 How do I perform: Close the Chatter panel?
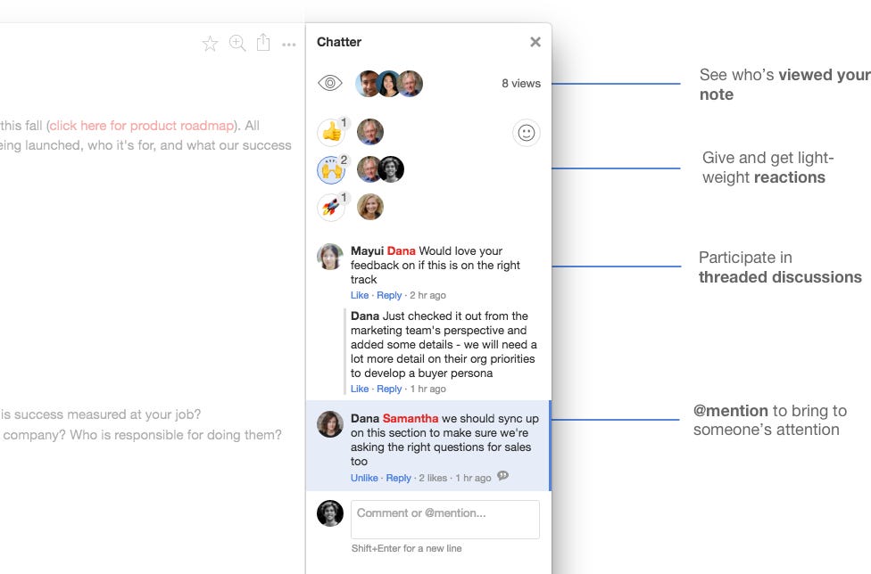coord(535,42)
